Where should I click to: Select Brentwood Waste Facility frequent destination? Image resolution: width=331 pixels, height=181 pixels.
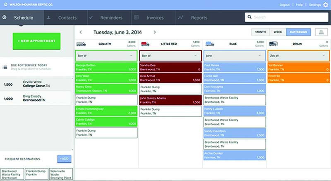[x=12, y=174]
